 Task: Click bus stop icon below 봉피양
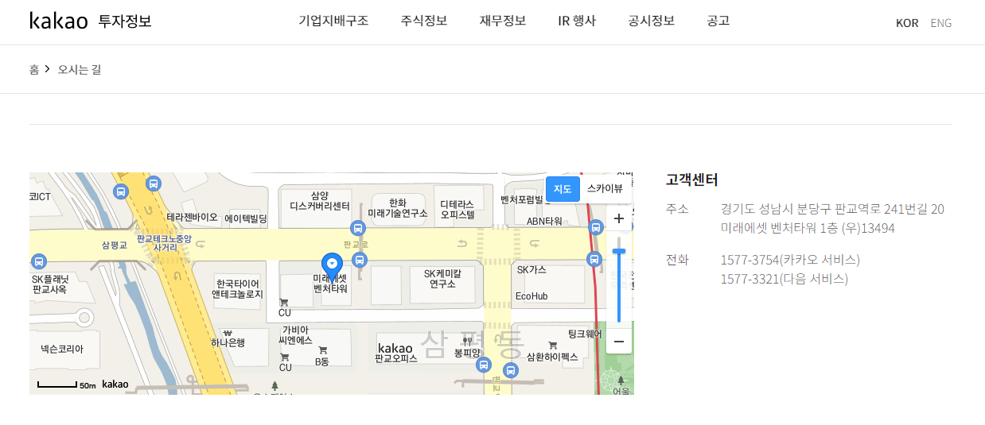(x=483, y=365)
